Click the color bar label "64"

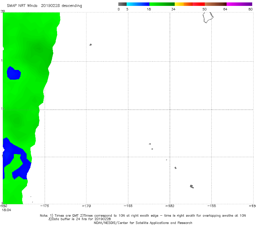(225, 9)
